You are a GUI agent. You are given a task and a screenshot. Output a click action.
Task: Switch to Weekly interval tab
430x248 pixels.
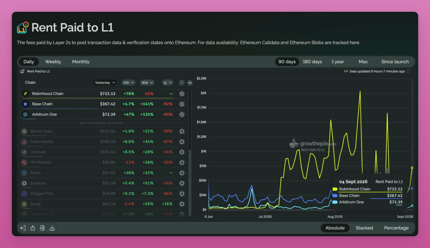click(53, 62)
